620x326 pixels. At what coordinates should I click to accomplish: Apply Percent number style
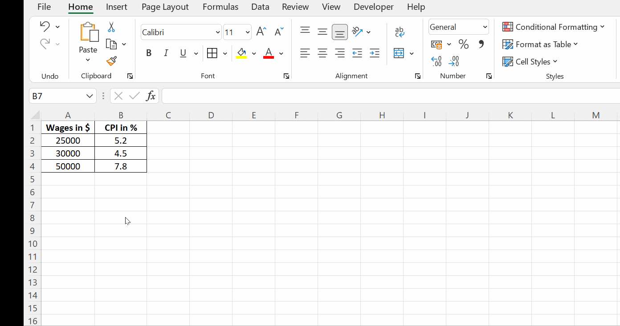[x=463, y=44]
